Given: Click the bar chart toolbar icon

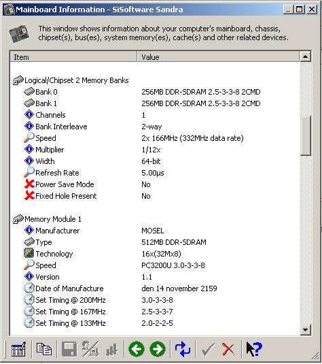Looking at the screenshot, I should [112, 350].
